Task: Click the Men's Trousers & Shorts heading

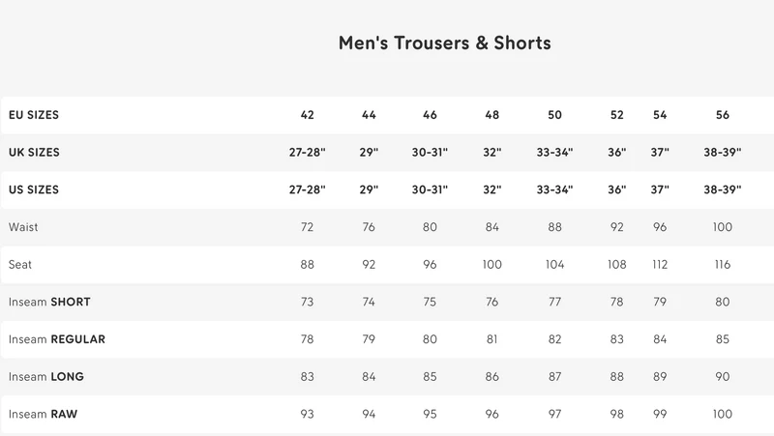Action: pos(444,44)
